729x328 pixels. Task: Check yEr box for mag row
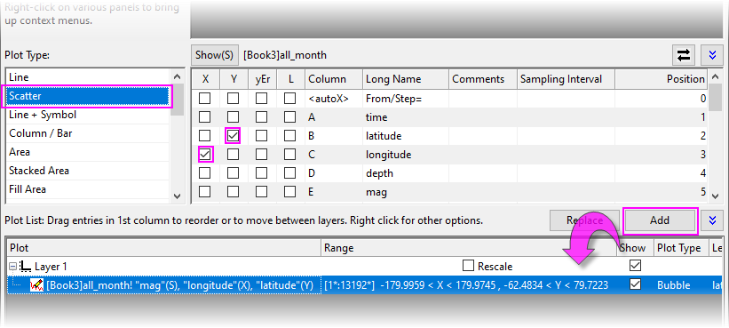click(262, 191)
